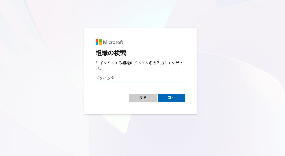Click the yellow square of Microsoft logo
The image size is (285, 156).
[100, 44]
